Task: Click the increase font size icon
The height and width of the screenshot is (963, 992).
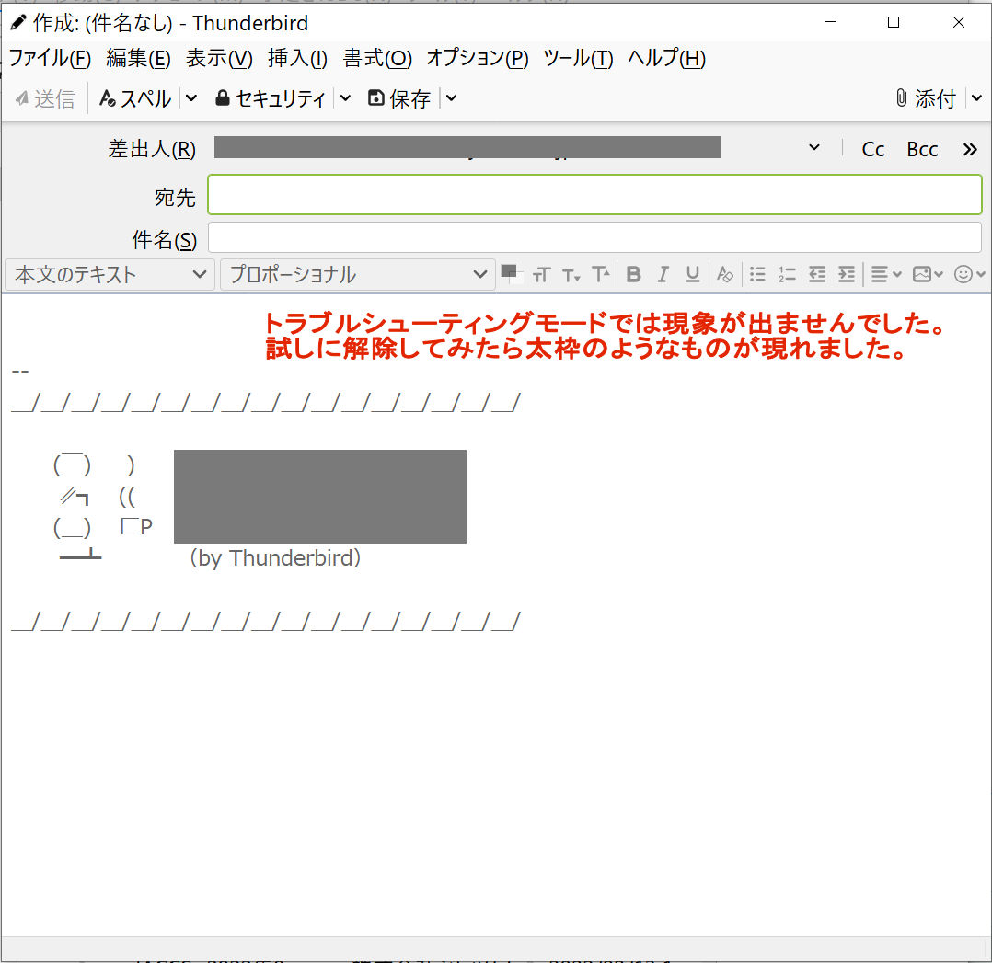Action: coord(601,274)
